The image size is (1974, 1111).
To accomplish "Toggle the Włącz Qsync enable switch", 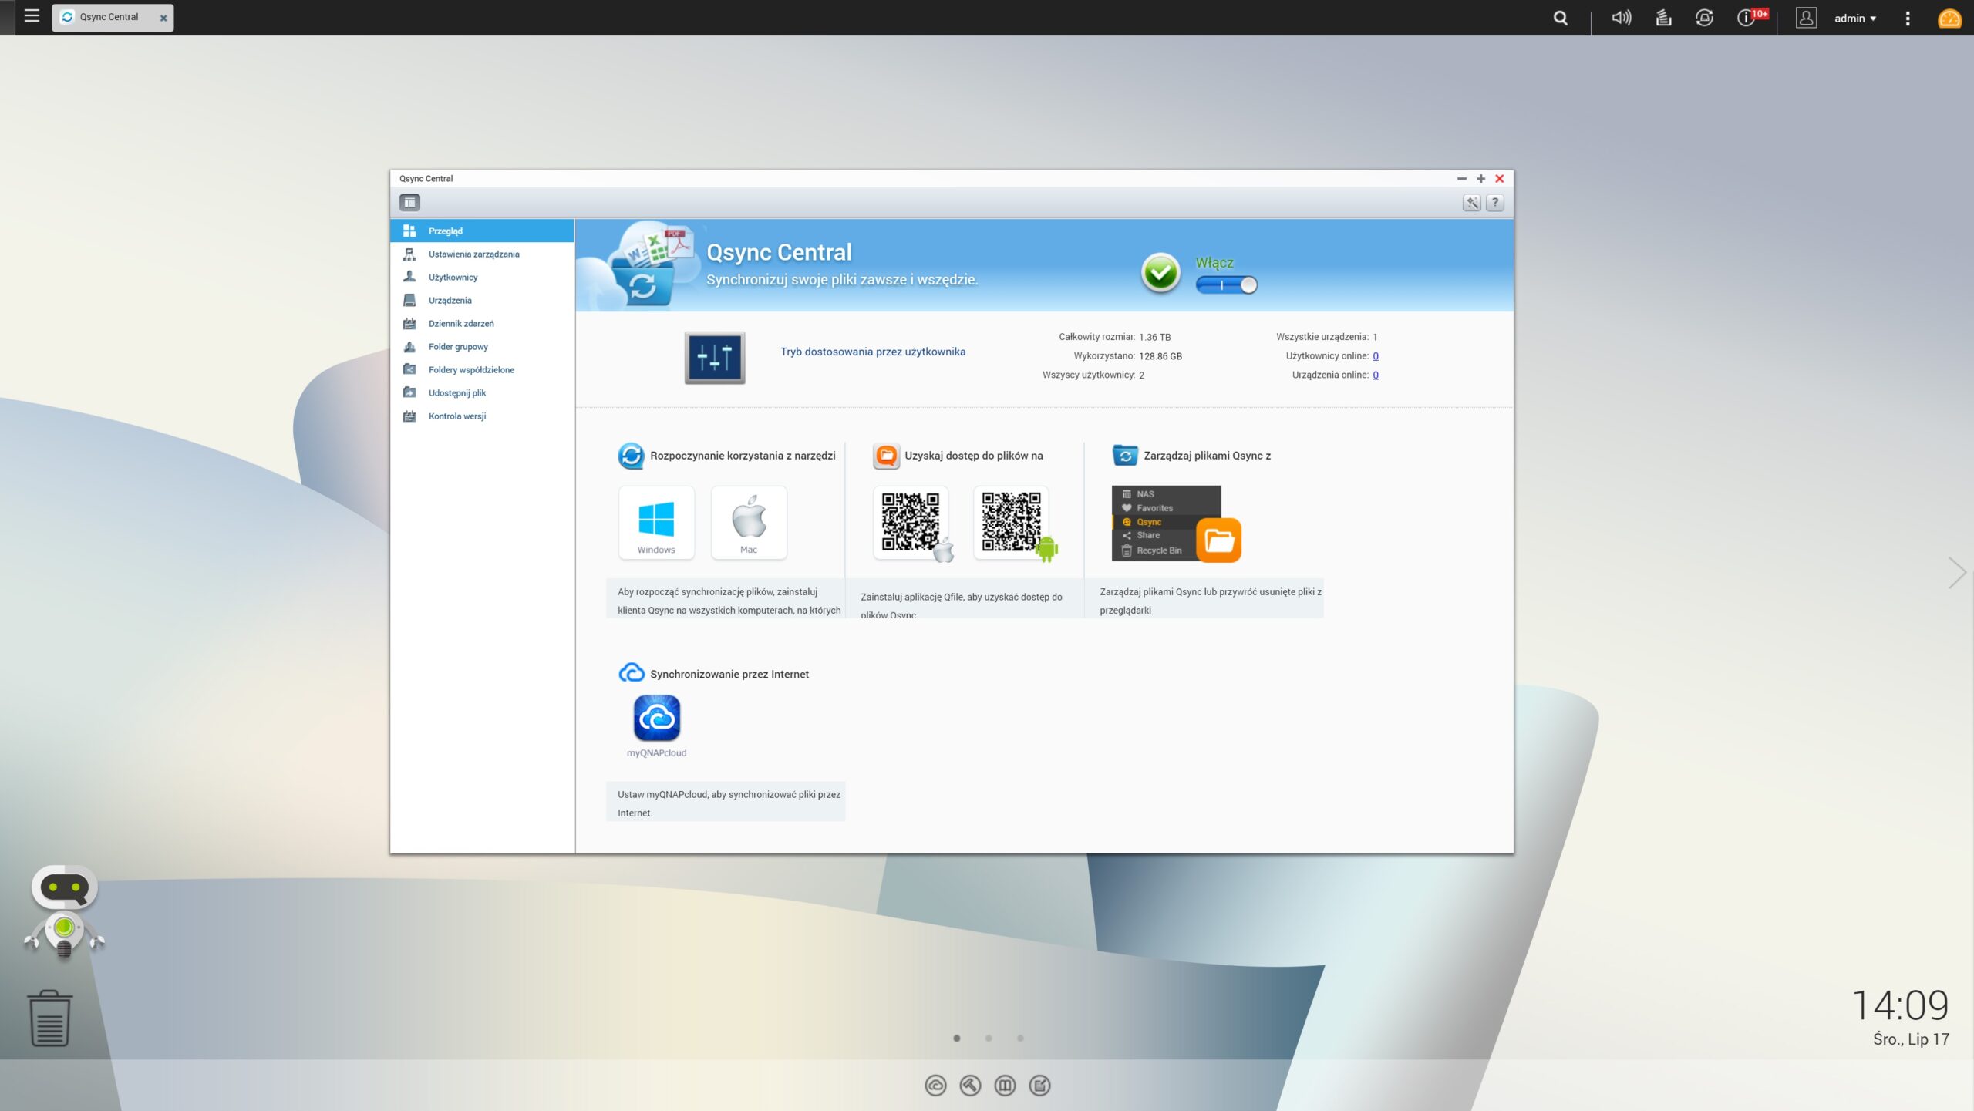I will (1226, 284).
